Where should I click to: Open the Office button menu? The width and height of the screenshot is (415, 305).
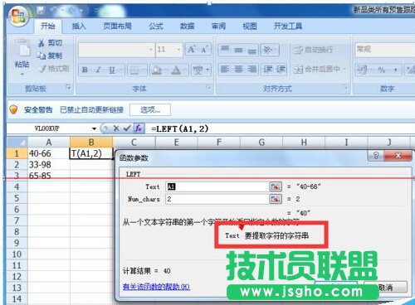pos(18,16)
